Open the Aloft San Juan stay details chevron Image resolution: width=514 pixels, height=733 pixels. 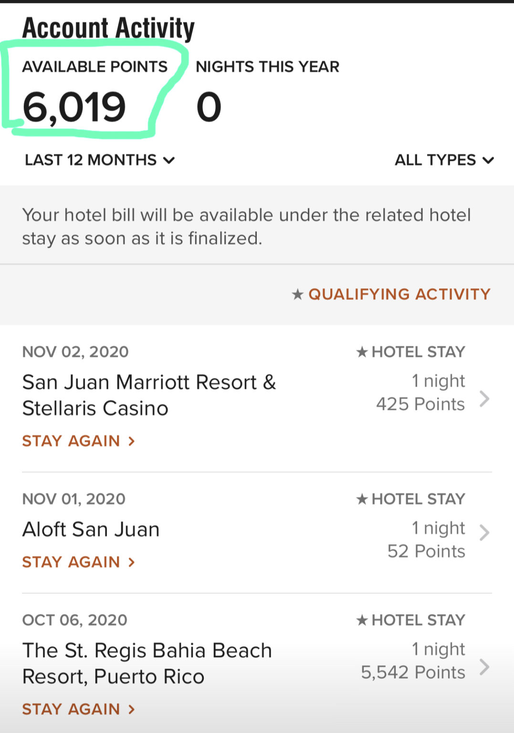(484, 532)
